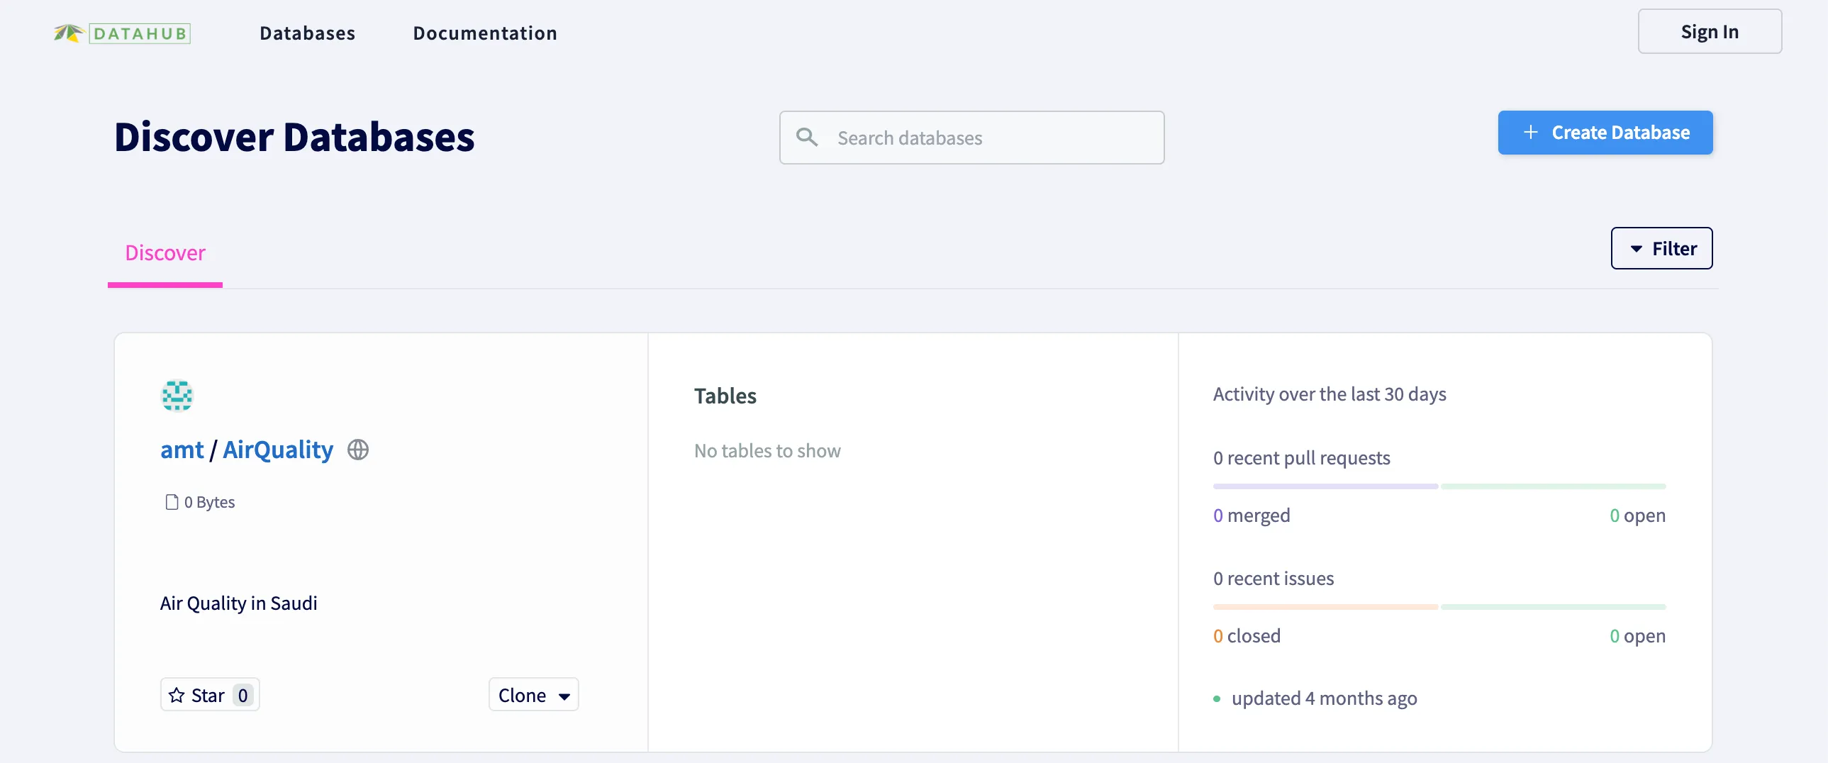Select the Discover tab
Image resolution: width=1828 pixels, height=763 pixels.
click(x=165, y=253)
